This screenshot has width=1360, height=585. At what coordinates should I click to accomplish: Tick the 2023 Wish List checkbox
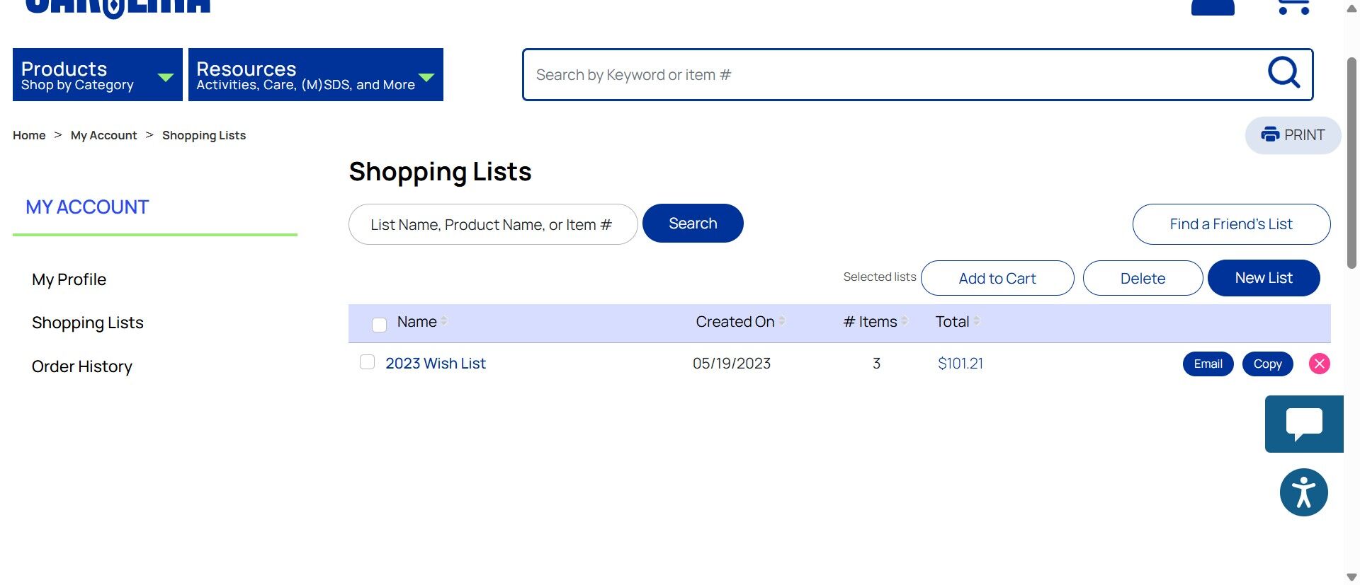click(x=367, y=362)
